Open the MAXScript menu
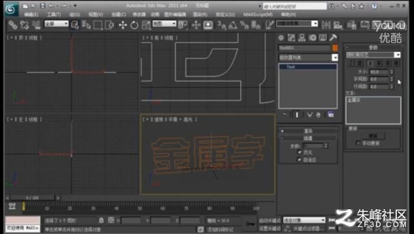 point(258,14)
